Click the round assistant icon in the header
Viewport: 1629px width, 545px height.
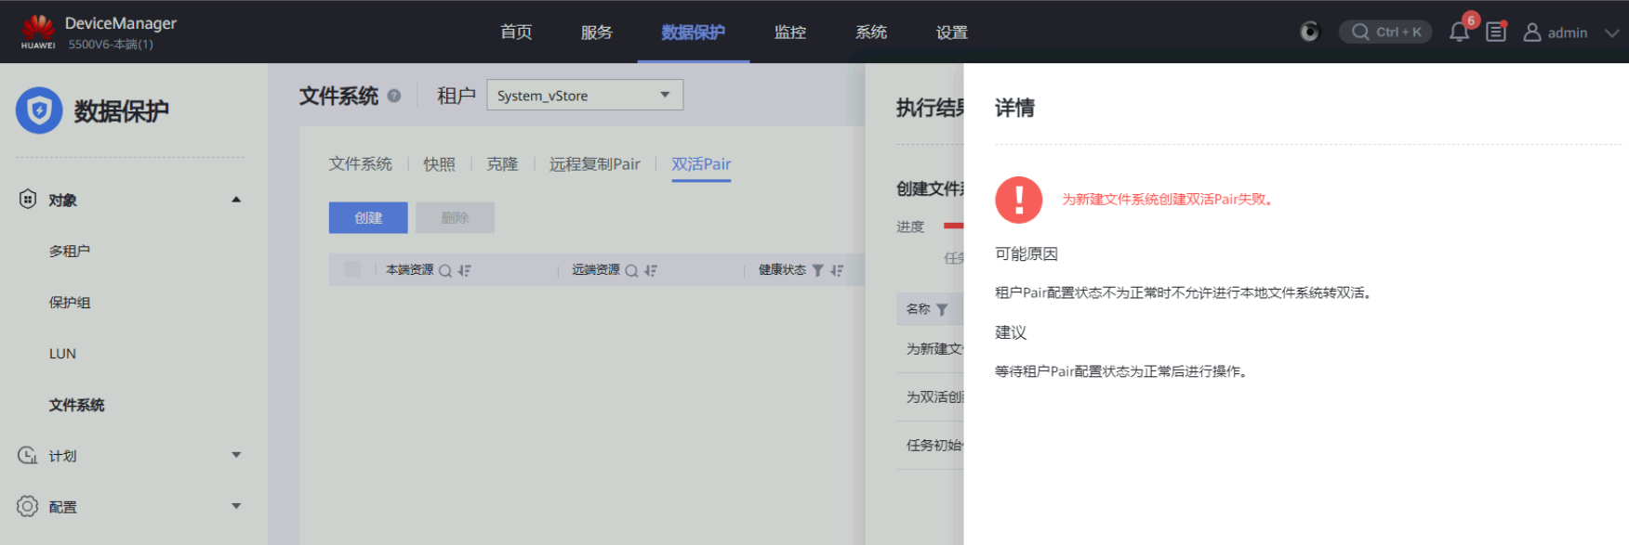pos(1309,32)
